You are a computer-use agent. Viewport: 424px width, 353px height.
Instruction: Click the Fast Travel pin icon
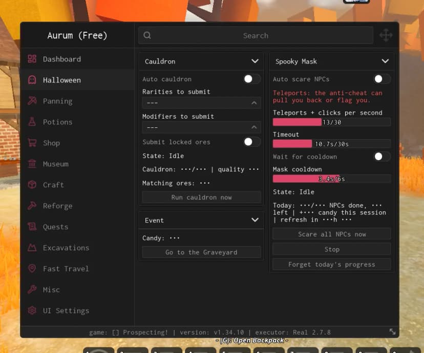tap(32, 269)
